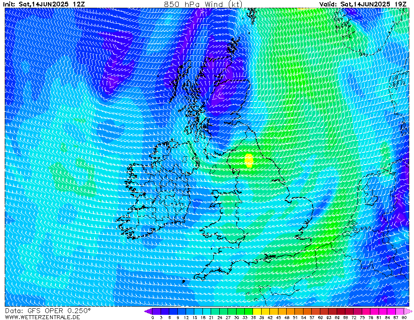Select the dark red 66–69 kt color swatch
The width and height of the screenshot is (414, 320).
(x=341, y=311)
